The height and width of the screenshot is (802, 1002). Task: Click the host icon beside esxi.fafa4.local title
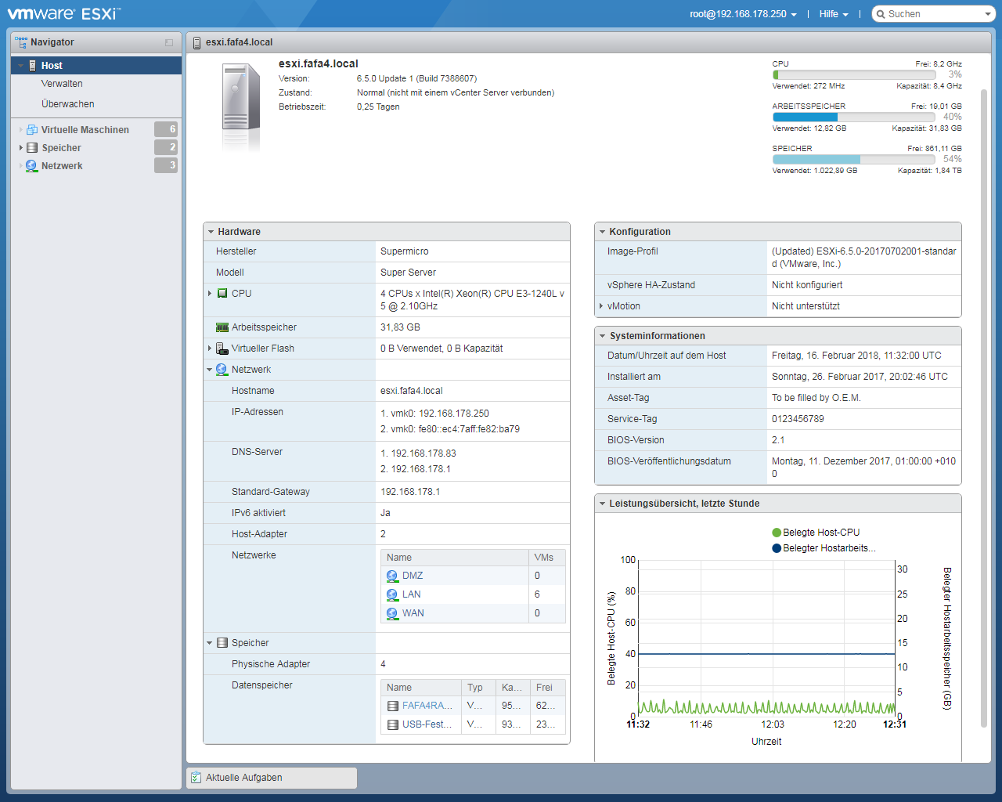[197, 42]
